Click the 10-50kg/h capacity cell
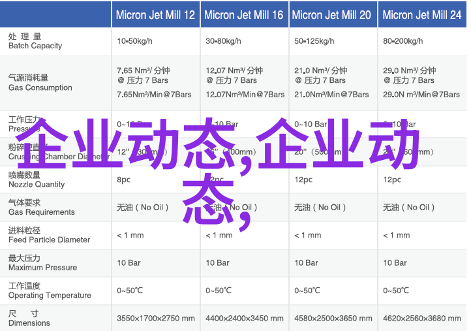471x331 pixels. [x=134, y=41]
